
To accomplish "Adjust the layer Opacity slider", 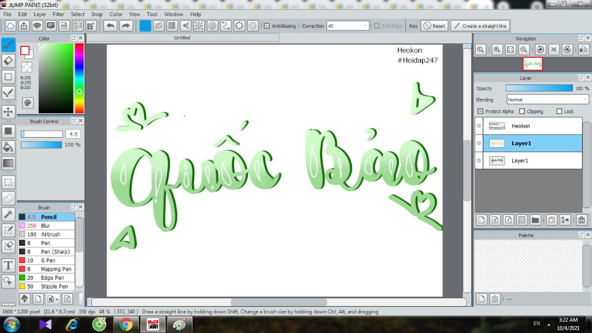I will pyautogui.click(x=539, y=88).
